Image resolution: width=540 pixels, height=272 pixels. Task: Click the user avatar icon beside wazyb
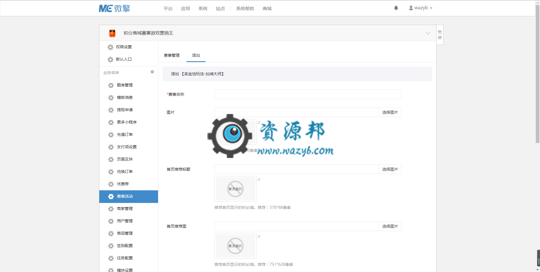tap(411, 8)
